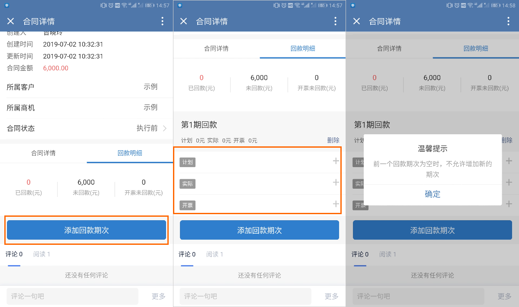Close contract details in middle screen
The height and width of the screenshot is (307, 519).
coord(184,21)
